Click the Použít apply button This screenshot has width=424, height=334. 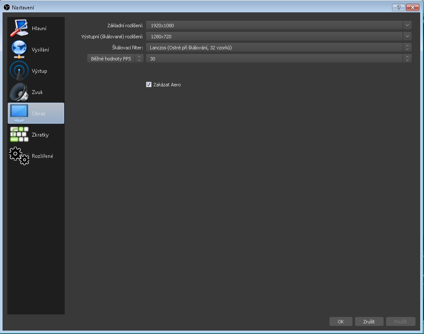pos(401,322)
